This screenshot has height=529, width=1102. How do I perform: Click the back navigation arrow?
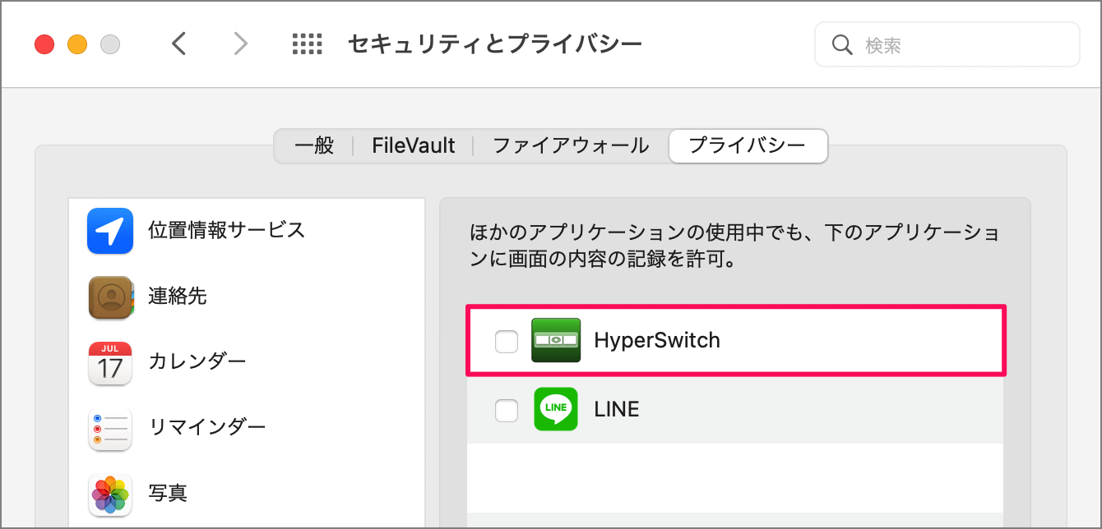(179, 44)
